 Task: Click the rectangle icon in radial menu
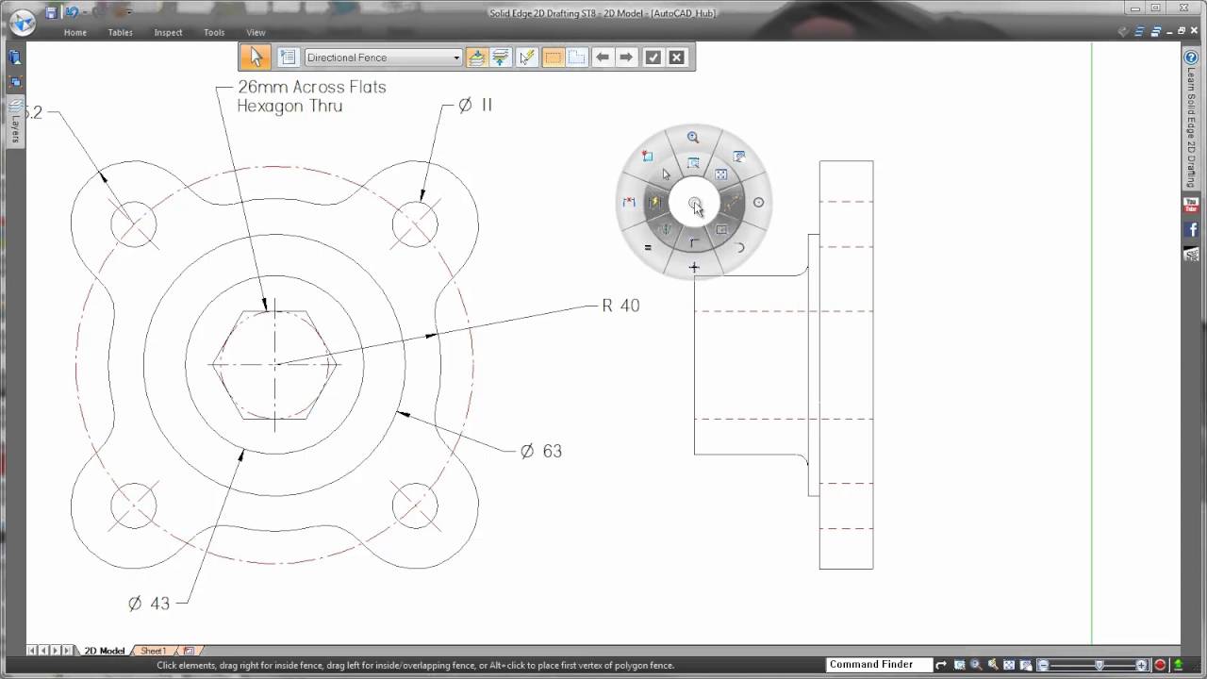[721, 229]
